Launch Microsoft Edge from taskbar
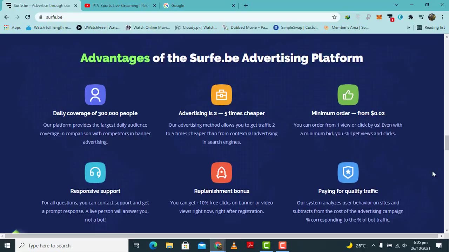 coord(153,245)
